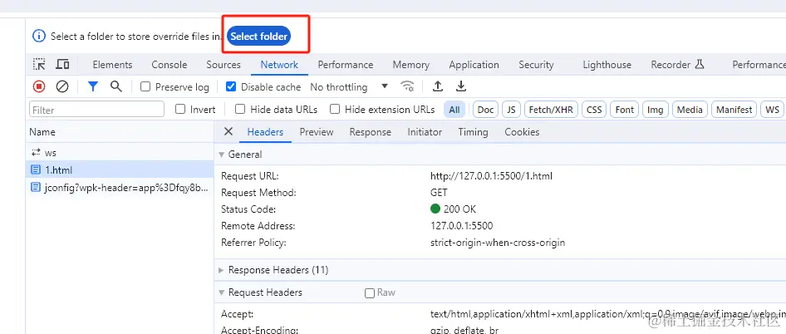Select the Network tab

(279, 65)
